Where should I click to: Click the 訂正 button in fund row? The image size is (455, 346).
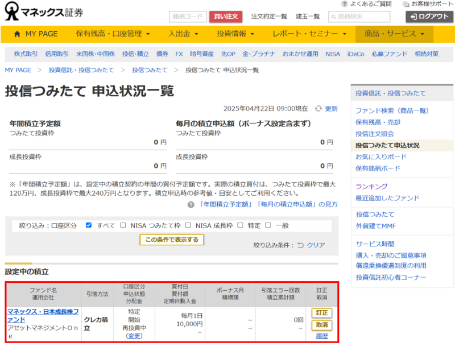(322, 313)
